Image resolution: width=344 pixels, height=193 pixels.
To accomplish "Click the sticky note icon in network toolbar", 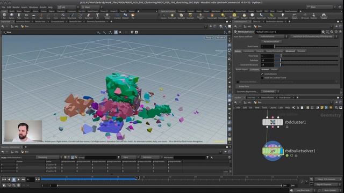I will (x=322, y=108).
